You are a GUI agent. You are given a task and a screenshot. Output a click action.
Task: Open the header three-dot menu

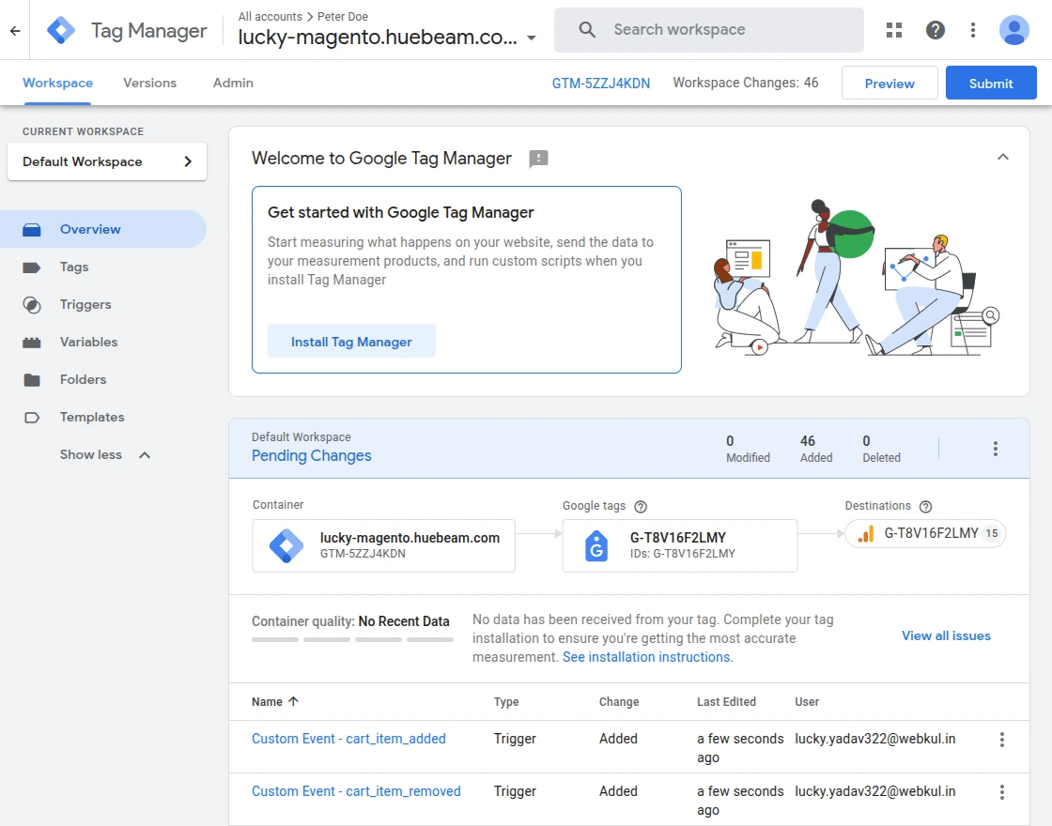pos(973,29)
